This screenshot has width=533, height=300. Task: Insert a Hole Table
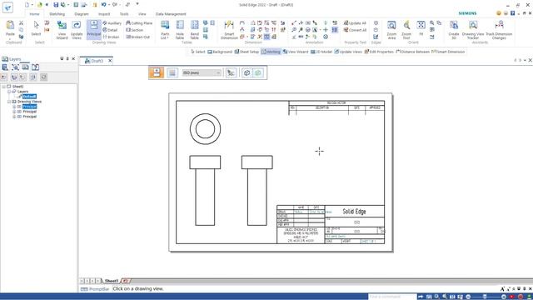[x=180, y=30]
